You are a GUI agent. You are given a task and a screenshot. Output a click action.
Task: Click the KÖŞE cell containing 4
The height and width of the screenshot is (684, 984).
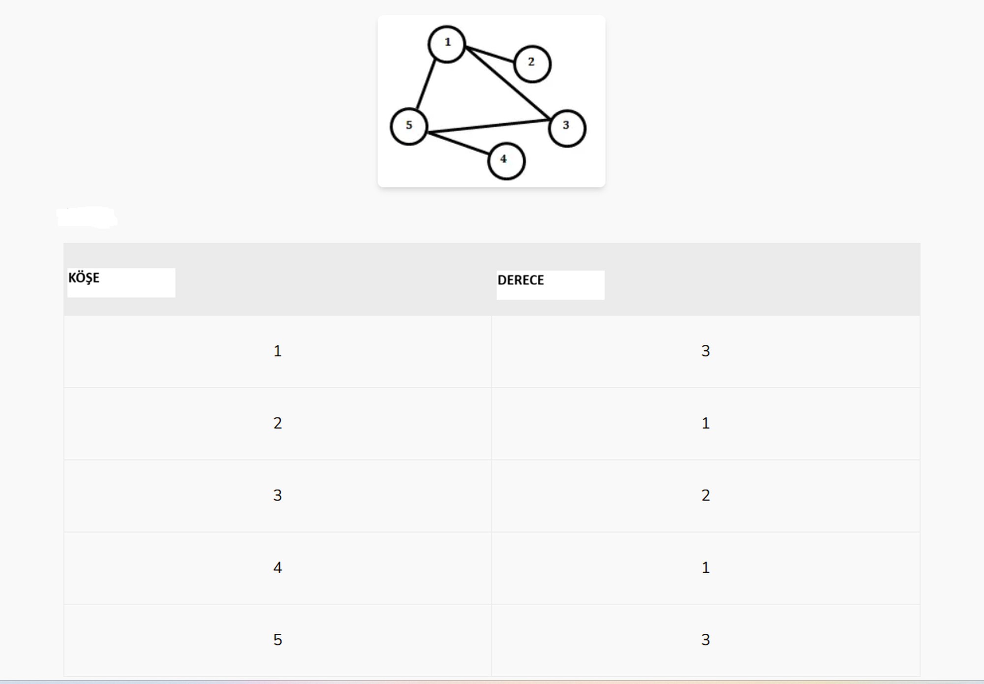(x=277, y=568)
